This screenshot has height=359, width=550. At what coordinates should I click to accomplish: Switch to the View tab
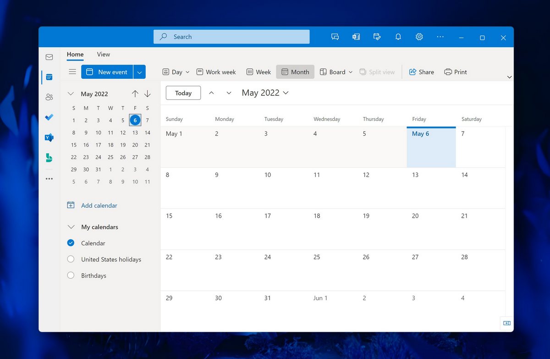[103, 55]
